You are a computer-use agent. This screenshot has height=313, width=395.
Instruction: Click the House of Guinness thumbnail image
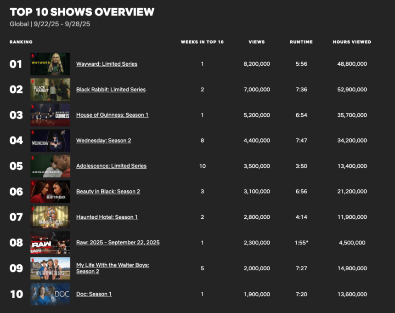[x=50, y=115]
